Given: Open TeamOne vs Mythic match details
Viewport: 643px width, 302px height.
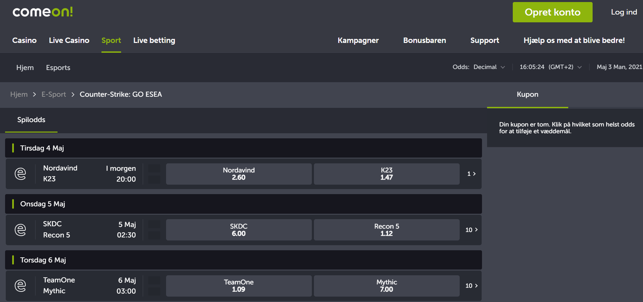Looking at the screenshot, I should tap(89, 286).
